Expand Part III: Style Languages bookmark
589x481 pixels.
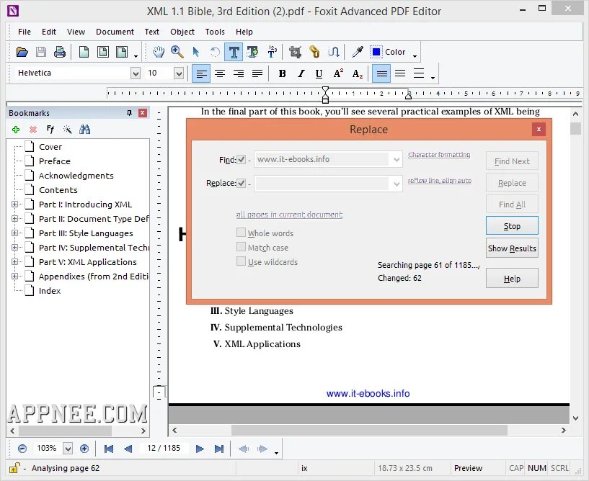tap(14, 233)
